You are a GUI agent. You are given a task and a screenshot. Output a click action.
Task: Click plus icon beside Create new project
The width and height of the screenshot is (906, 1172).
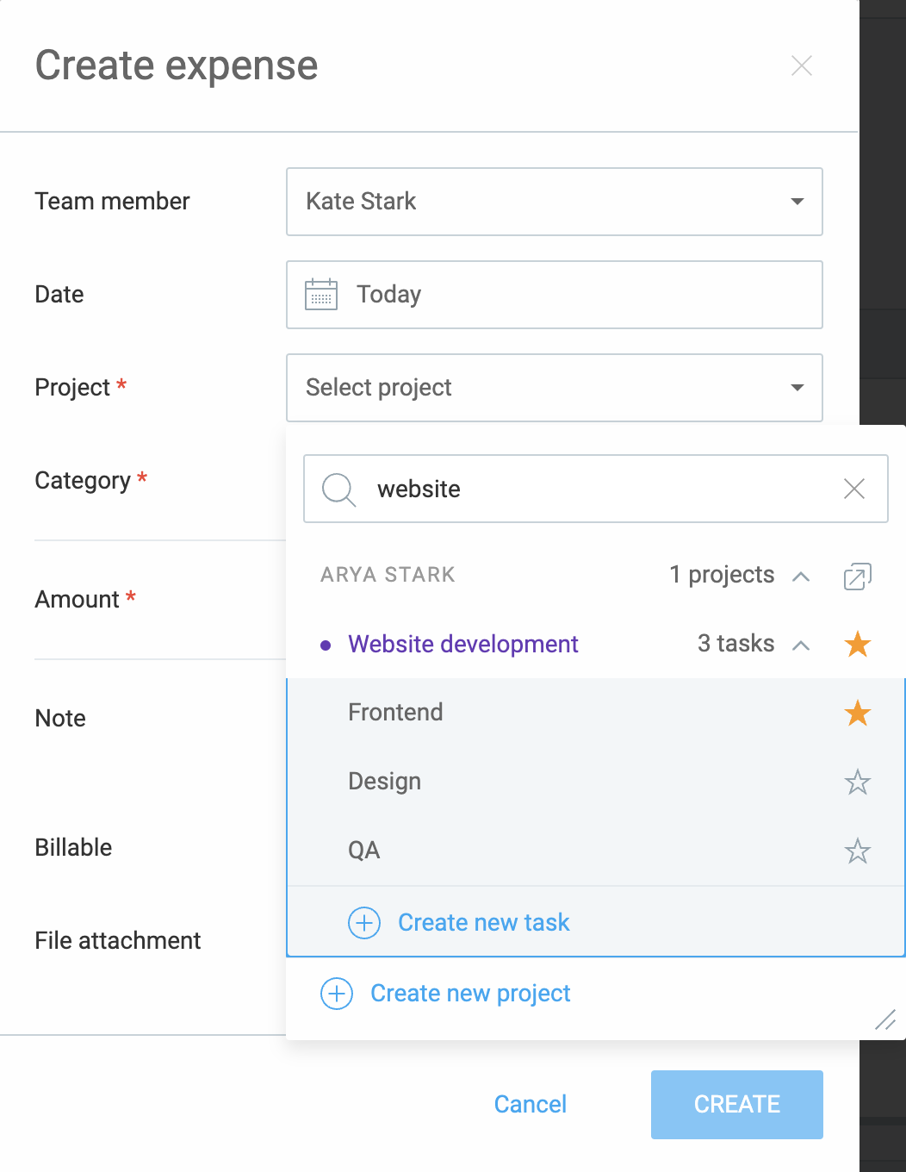[337, 994]
